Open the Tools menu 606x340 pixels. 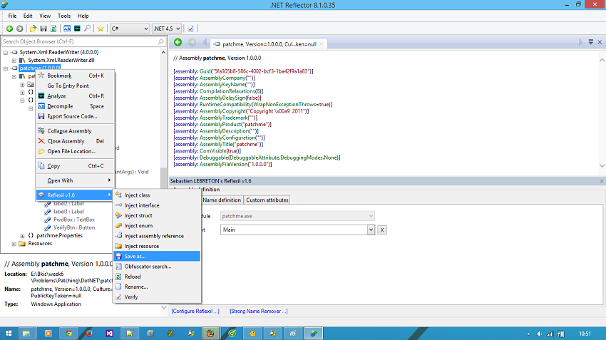coord(64,16)
